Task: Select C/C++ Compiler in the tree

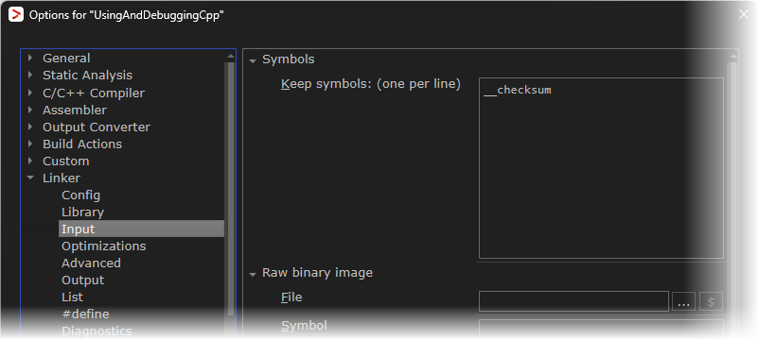Action: tap(94, 93)
